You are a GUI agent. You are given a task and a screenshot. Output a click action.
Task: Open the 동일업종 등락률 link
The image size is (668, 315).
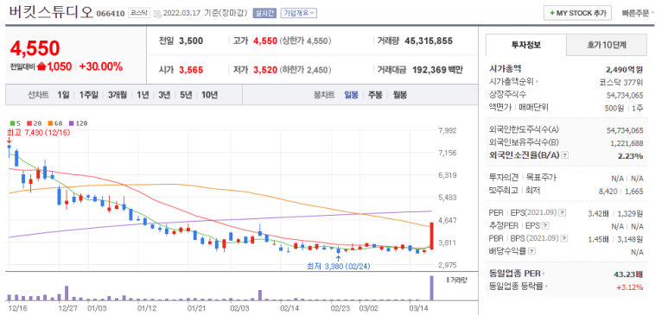[x=518, y=287]
